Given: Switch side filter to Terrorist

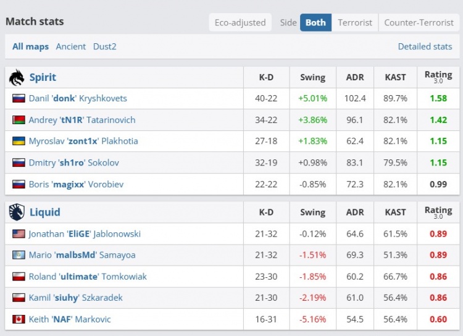Looking at the screenshot, I should coord(355,22).
